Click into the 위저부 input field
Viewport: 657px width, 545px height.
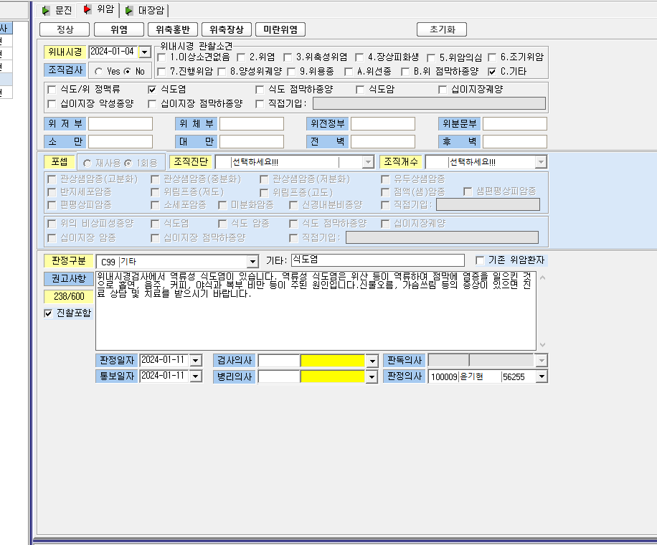tap(120, 124)
